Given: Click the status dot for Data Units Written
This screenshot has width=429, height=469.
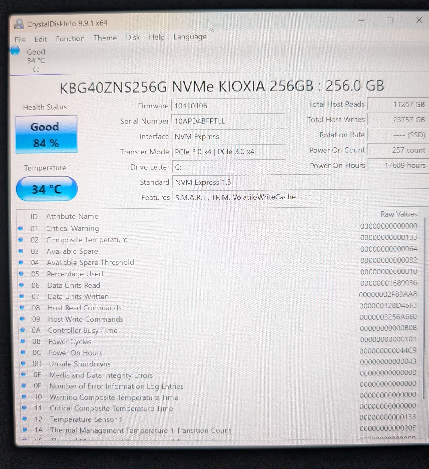Looking at the screenshot, I should point(22,296).
